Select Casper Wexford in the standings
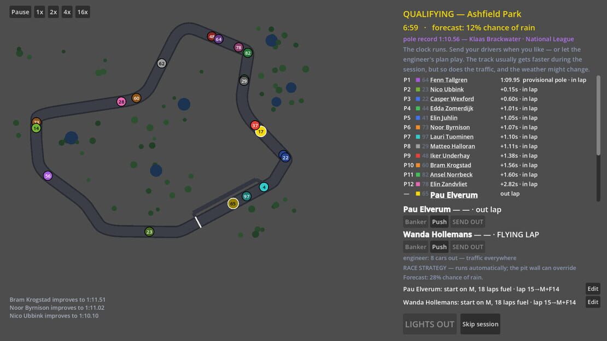This screenshot has width=607, height=341. pos(452,99)
